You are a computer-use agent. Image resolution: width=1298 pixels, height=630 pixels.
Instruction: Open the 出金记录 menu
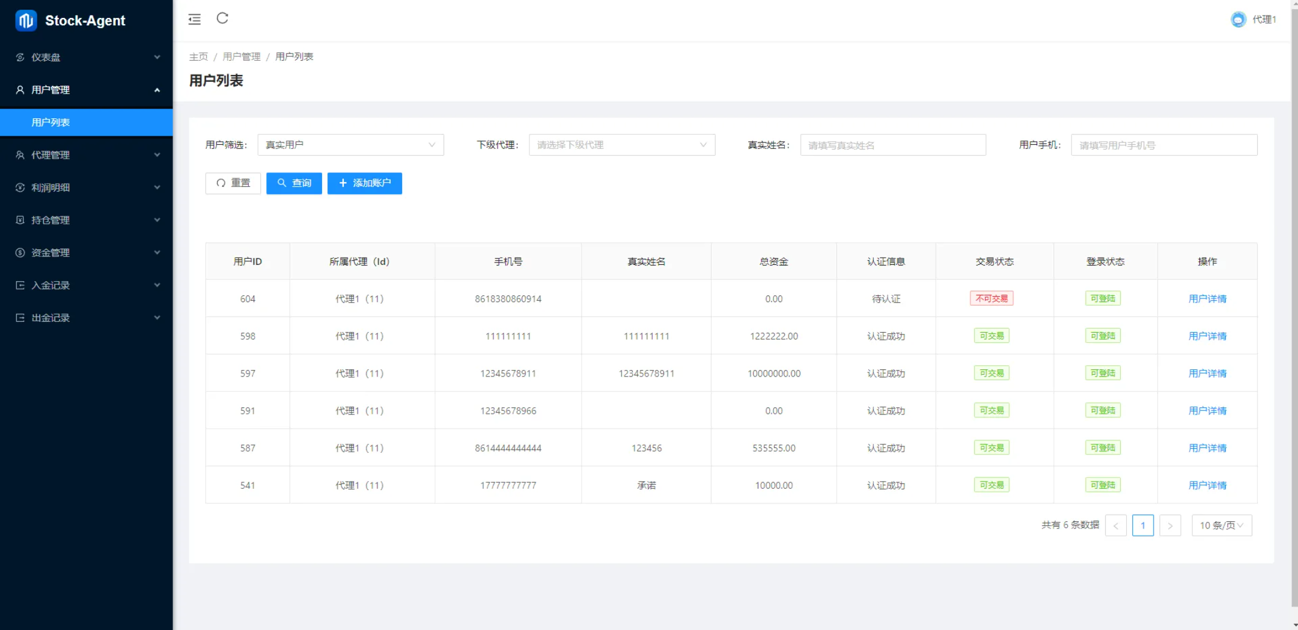click(x=87, y=318)
